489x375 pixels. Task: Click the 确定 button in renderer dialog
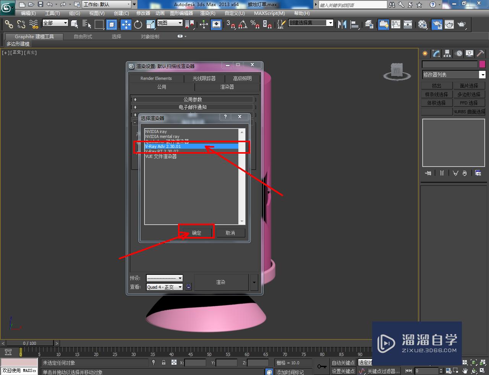tap(196, 233)
